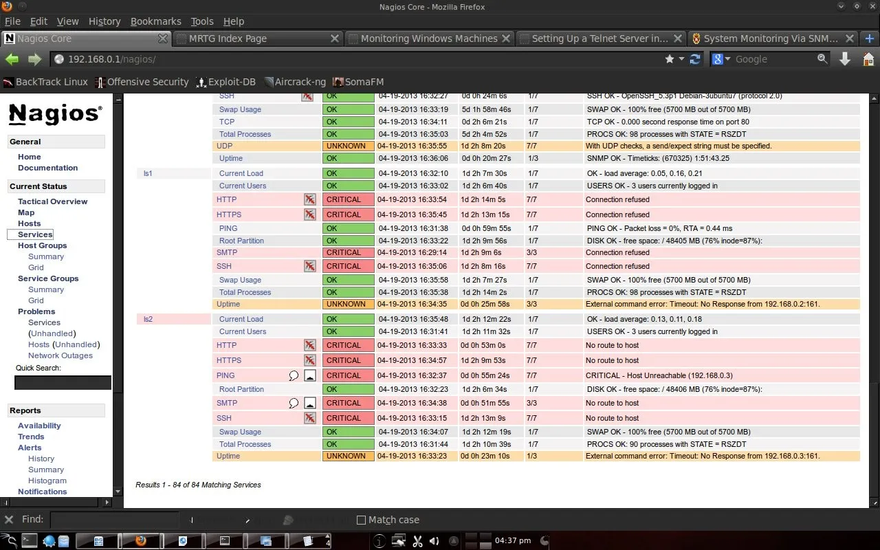The image size is (880, 550).
Task: Click notifications-disabled icon on ls2 HTTP row
Action: tap(310, 345)
